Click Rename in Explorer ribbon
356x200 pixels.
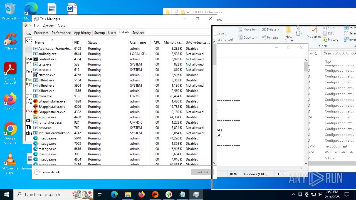270,37
